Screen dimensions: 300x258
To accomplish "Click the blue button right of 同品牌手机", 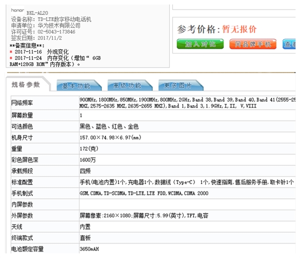I will pyautogui.click(x=290, y=44).
